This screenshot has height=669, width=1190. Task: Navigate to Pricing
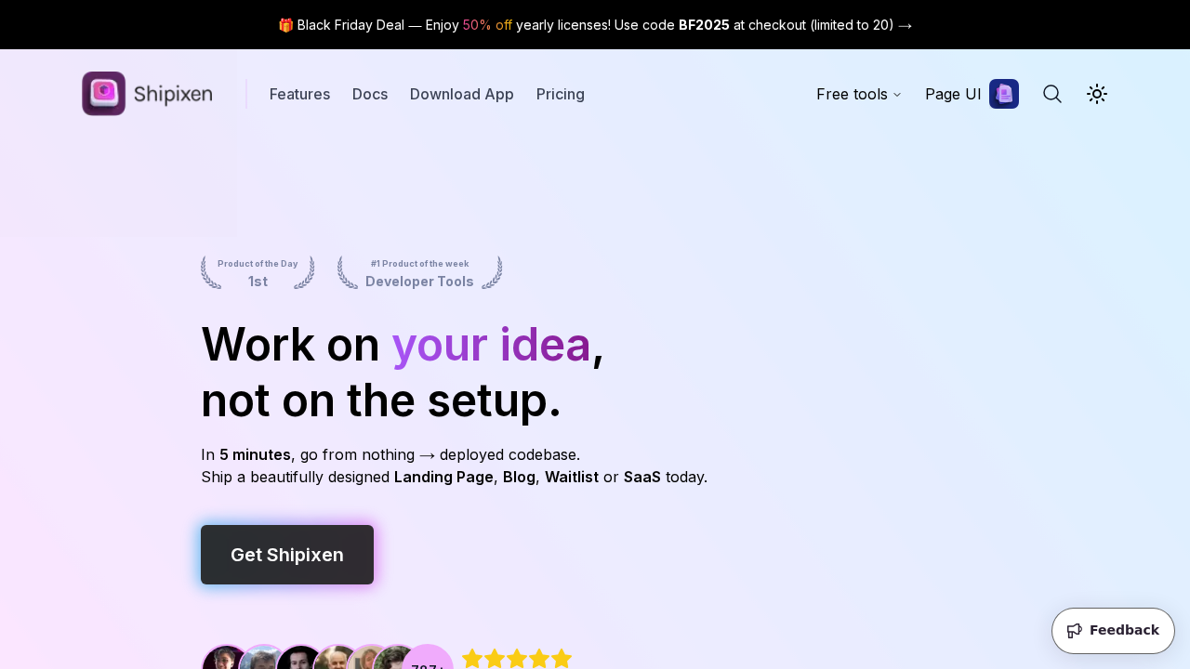561,94
